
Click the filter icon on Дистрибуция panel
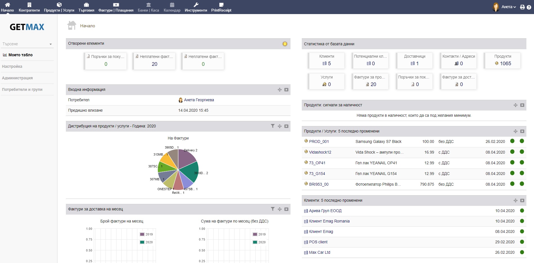point(272,126)
